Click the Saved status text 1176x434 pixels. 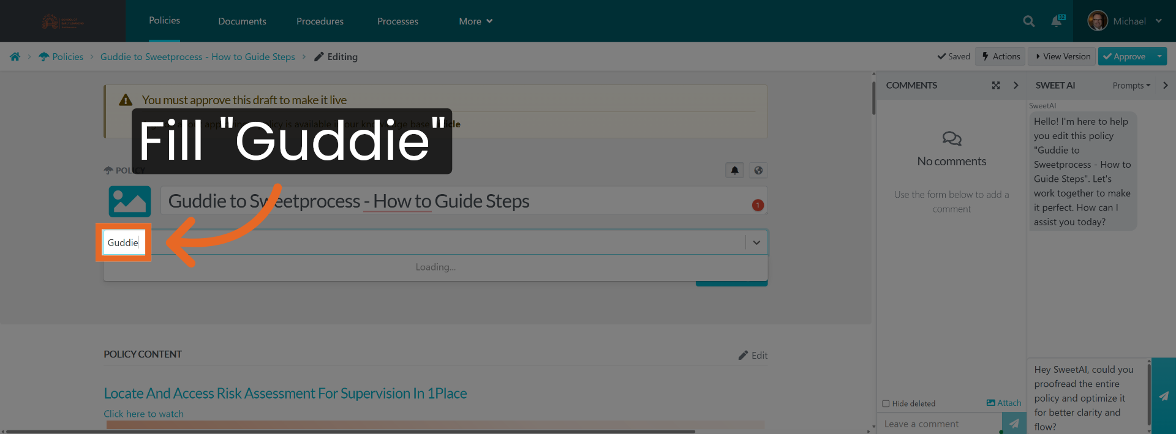pos(954,56)
